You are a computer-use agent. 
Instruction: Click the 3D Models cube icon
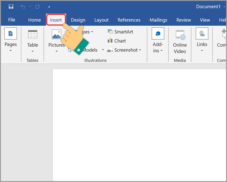point(70,50)
